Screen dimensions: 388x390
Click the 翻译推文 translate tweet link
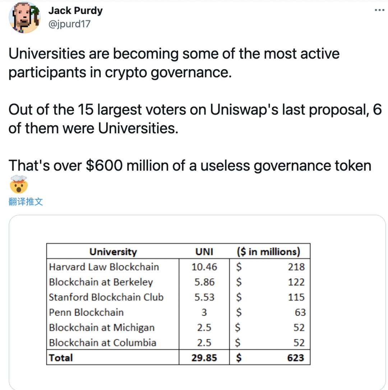click(x=26, y=201)
